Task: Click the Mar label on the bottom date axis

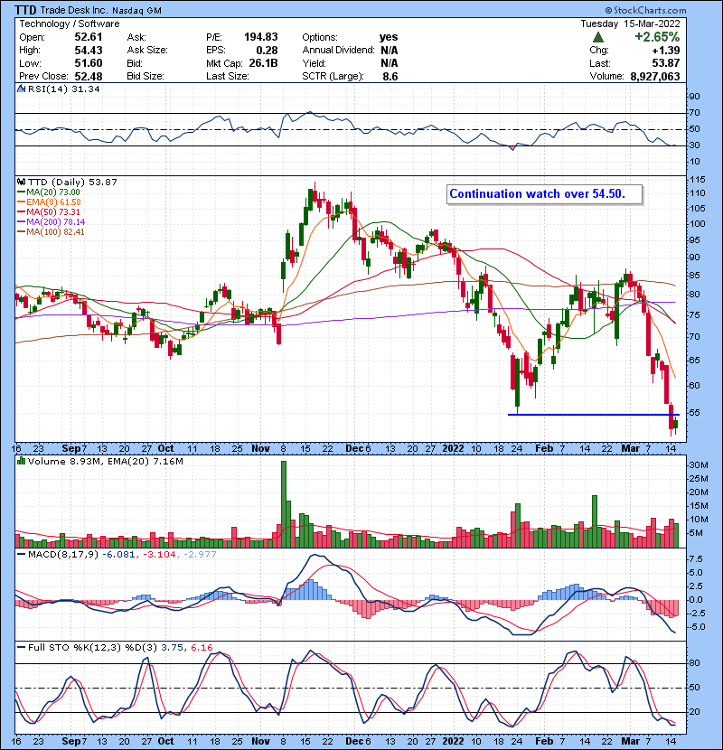Action: [630, 741]
